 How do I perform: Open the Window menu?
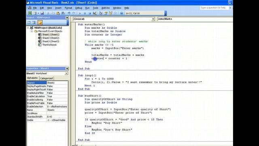pyautogui.click(x=117, y=8)
